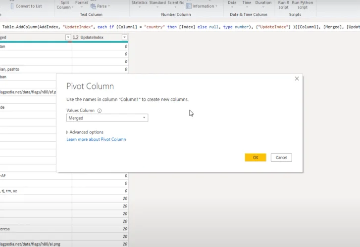Viewport: 360px width, 247px height.
Task: Cancel the Pivot Column dialog
Action: pyautogui.click(x=281, y=158)
